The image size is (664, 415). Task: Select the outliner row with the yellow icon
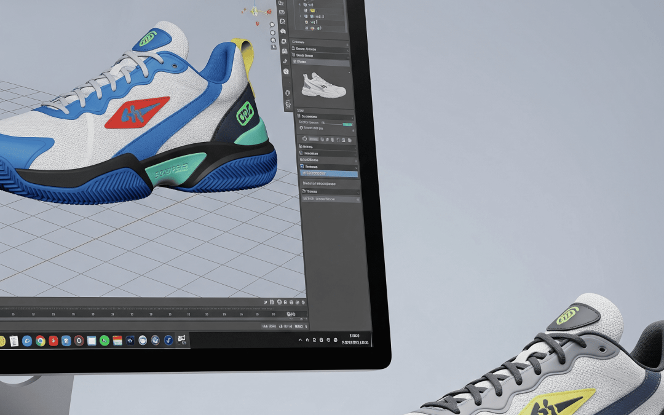[x=312, y=10]
